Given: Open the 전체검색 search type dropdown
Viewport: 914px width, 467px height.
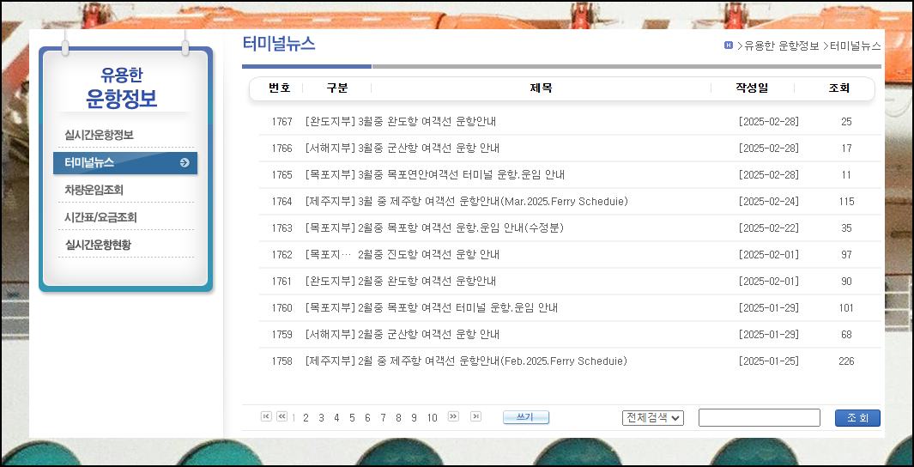Looking at the screenshot, I should pyautogui.click(x=653, y=417).
